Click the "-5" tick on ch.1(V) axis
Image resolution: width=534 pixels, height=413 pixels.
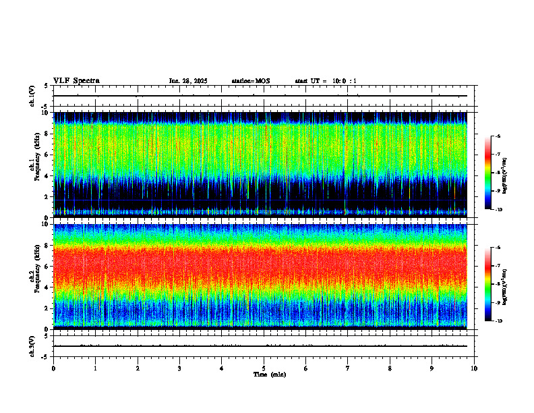click(46, 107)
